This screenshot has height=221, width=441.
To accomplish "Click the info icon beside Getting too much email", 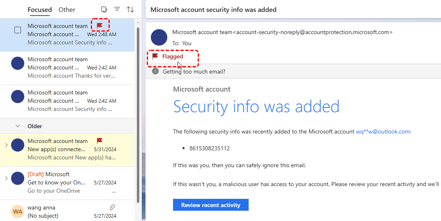I will point(155,71).
